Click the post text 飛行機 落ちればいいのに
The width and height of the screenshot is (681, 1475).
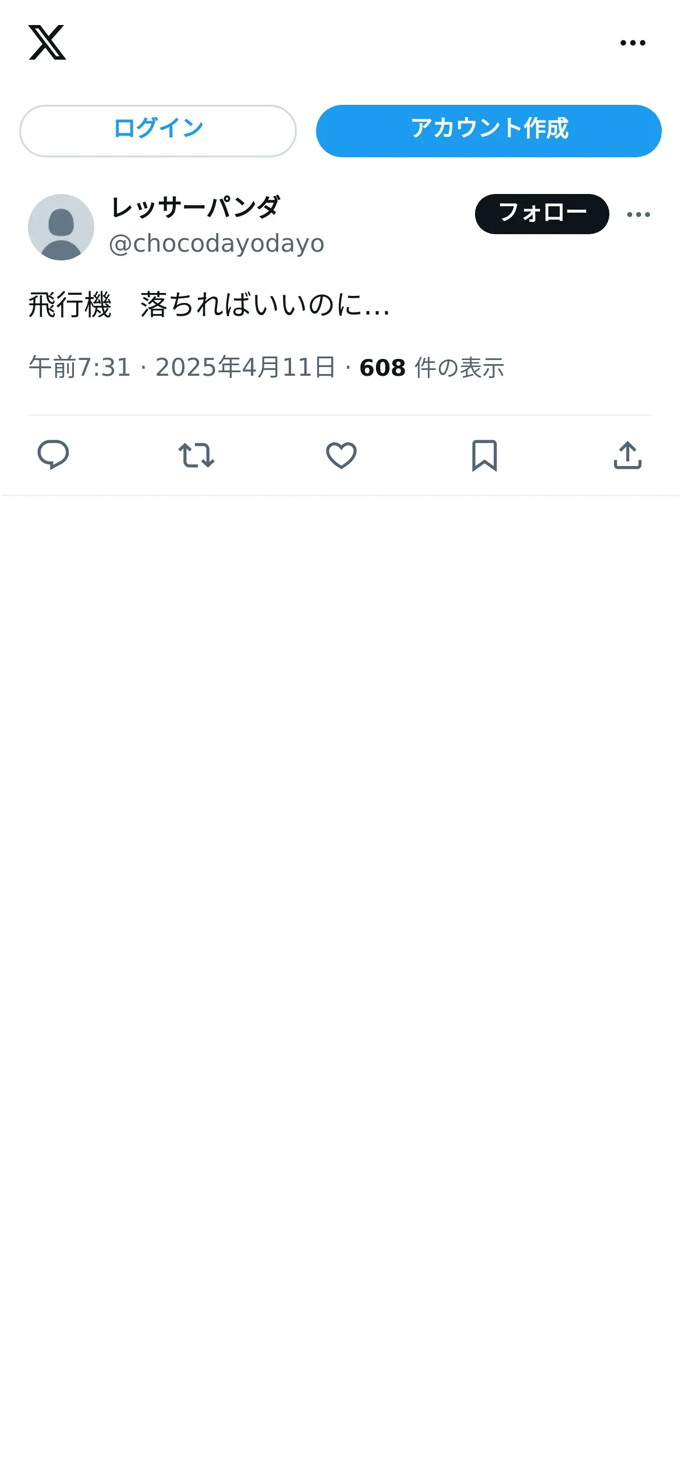(x=210, y=305)
